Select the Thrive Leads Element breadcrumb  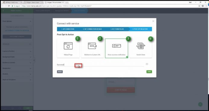click(43, 10)
